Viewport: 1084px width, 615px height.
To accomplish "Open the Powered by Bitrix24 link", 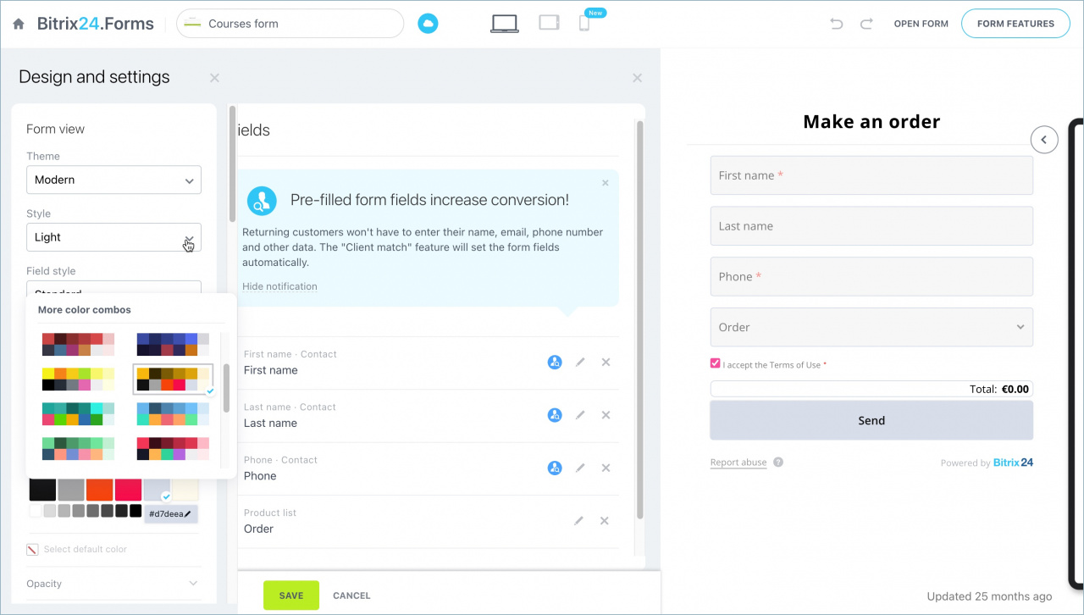I will pyautogui.click(x=987, y=463).
